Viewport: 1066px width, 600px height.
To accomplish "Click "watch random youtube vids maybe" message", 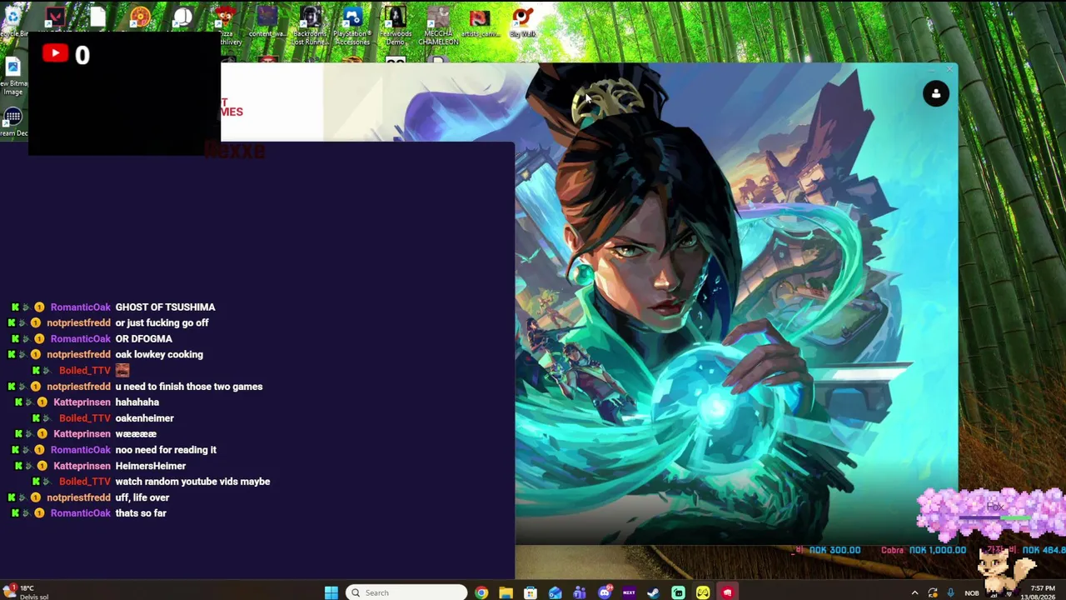I will point(192,482).
